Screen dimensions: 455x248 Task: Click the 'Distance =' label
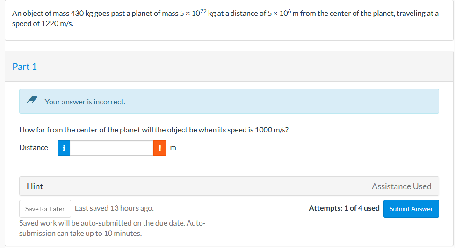[x=36, y=148]
